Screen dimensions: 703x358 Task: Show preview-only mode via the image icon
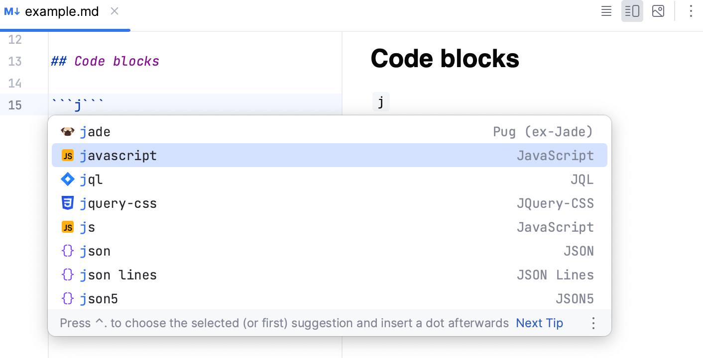pyautogui.click(x=658, y=11)
